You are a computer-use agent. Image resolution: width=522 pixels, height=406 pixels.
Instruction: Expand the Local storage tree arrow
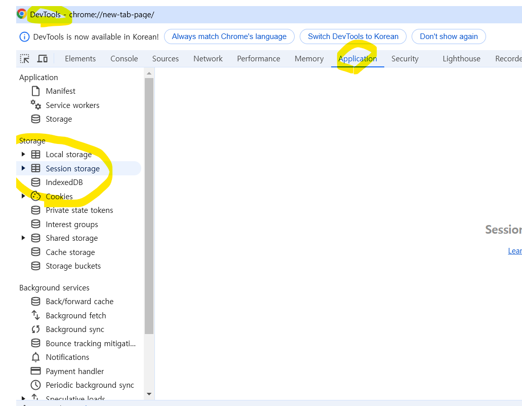click(23, 154)
